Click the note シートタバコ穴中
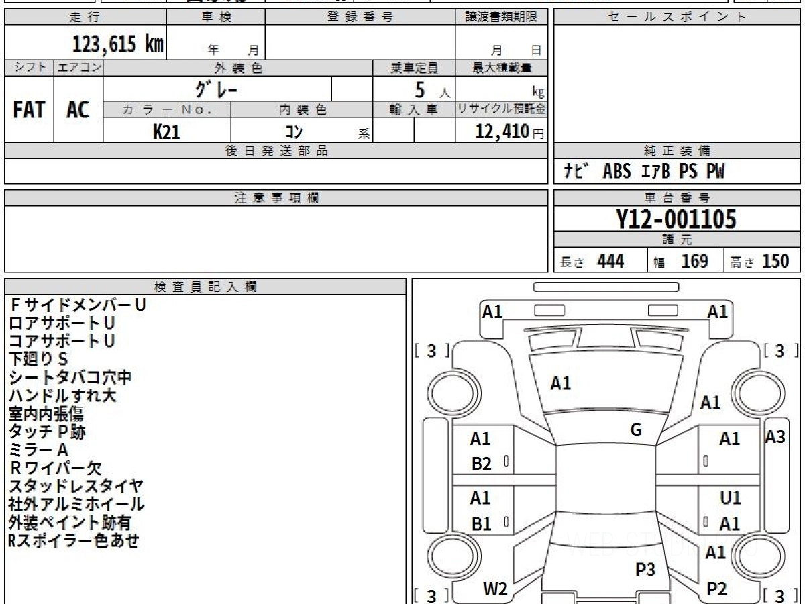 point(70,377)
